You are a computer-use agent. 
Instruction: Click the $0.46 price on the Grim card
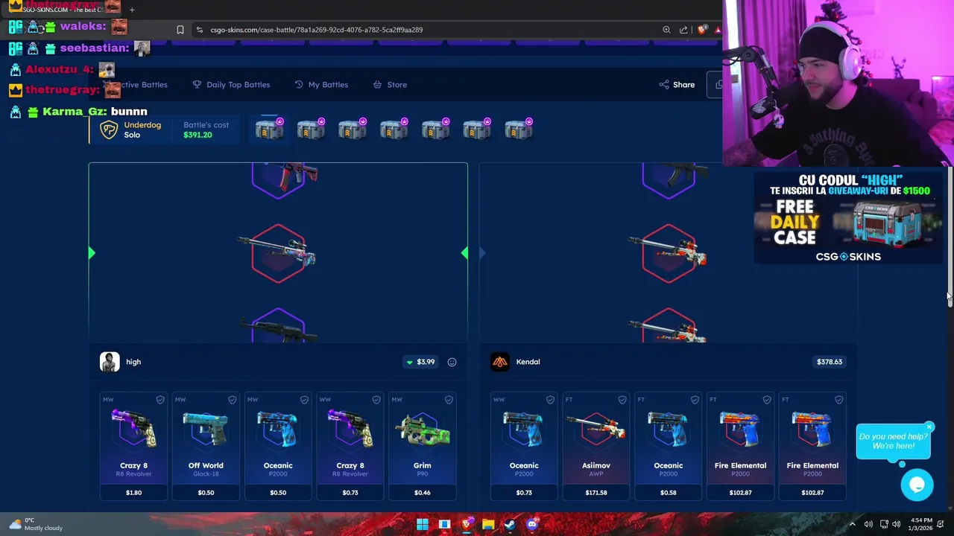(423, 492)
